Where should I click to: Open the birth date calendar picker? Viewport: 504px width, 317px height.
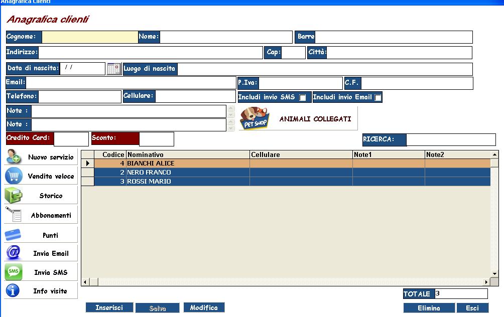pyautogui.click(x=114, y=69)
